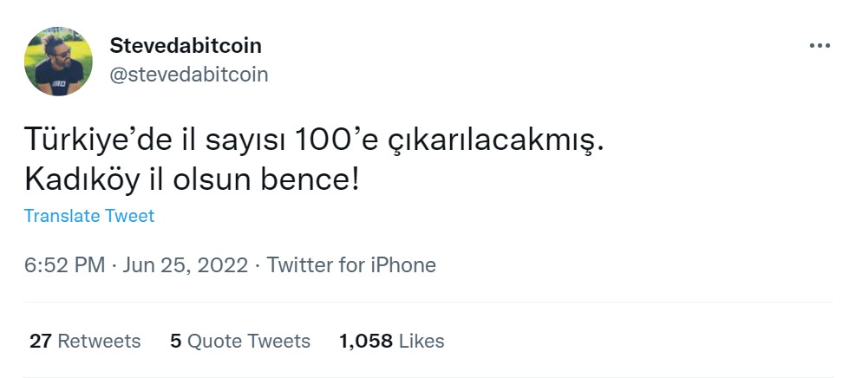Image resolution: width=856 pixels, height=378 pixels.
Task: Open the Stevedabitcoin display name link
Action: click(186, 45)
